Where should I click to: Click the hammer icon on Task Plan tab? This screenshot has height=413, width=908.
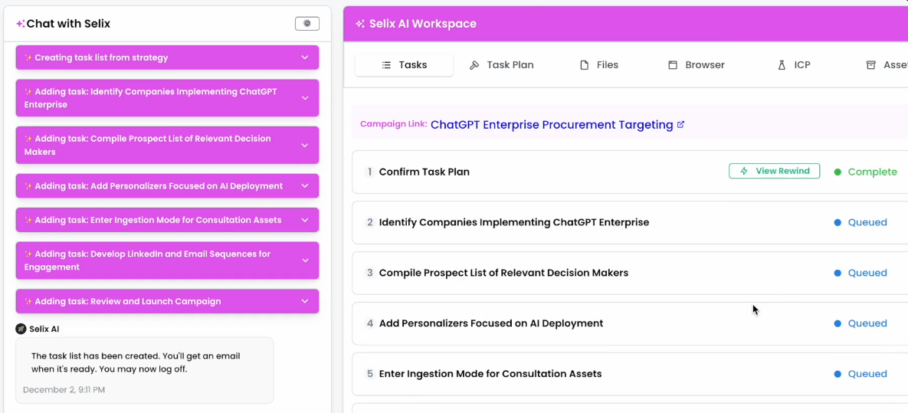[x=474, y=65]
